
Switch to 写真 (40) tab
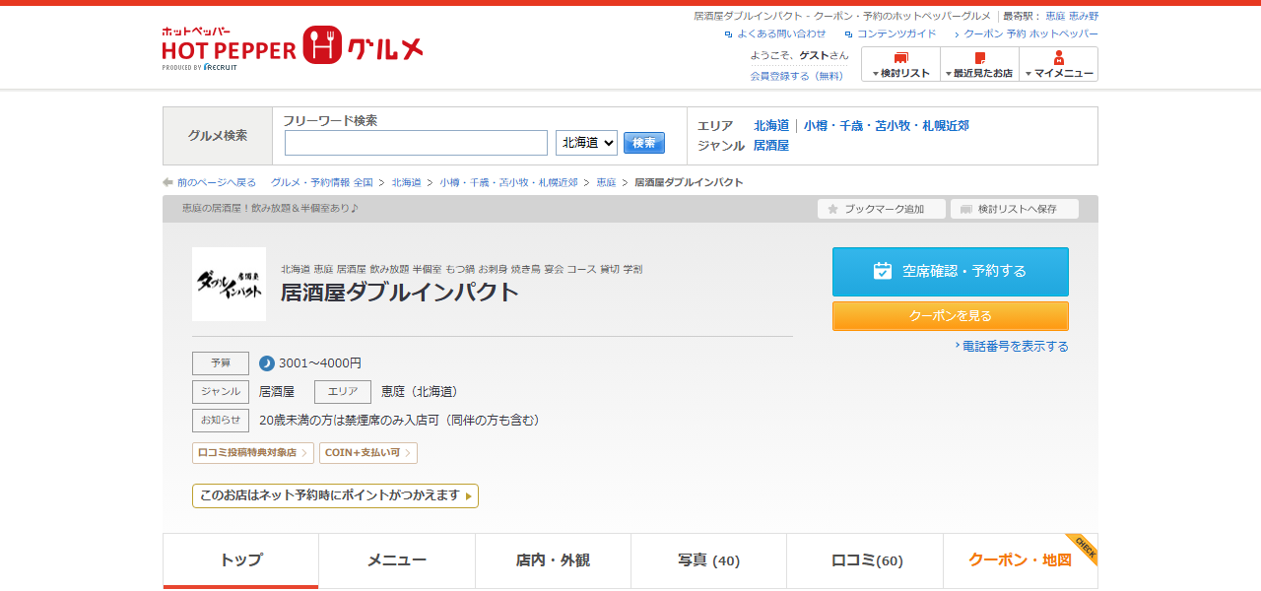[x=708, y=560]
